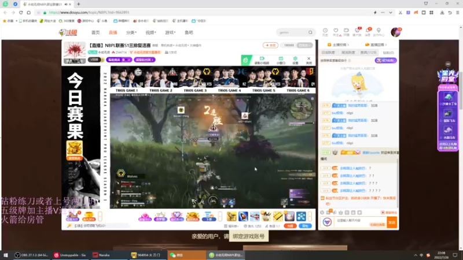Click the airplane gift icon
Image resolution: width=463 pixels, height=260 pixels.
tap(255, 216)
